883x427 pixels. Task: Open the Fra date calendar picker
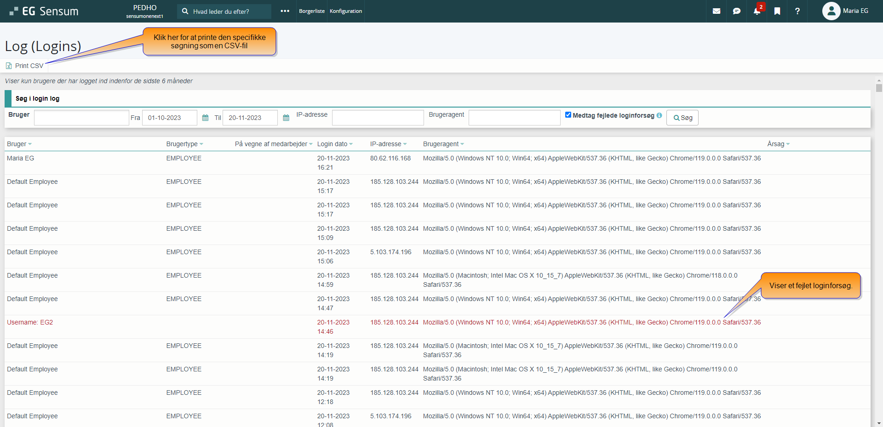[x=205, y=118]
